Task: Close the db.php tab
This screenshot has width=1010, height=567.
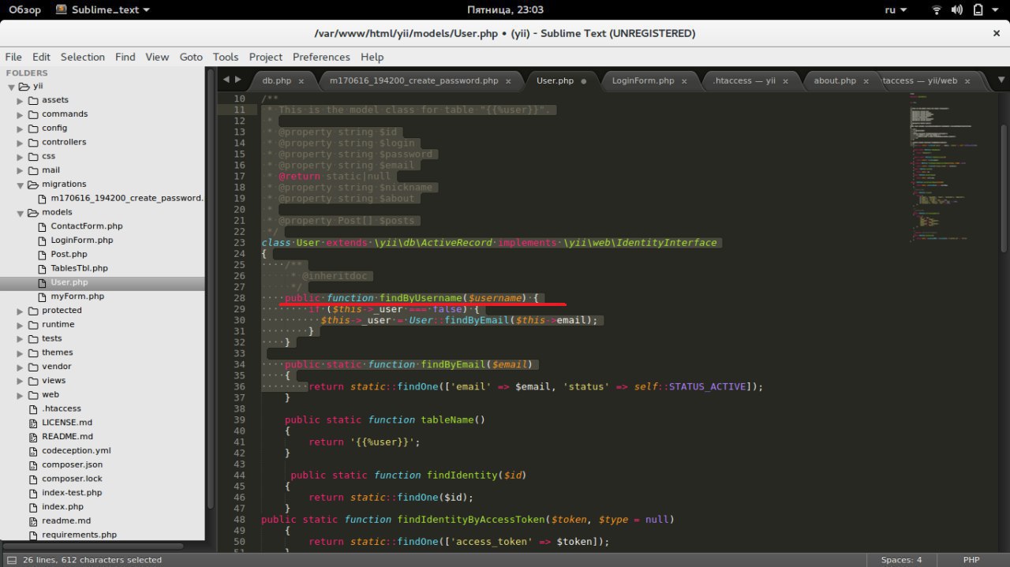Action: [x=303, y=81]
